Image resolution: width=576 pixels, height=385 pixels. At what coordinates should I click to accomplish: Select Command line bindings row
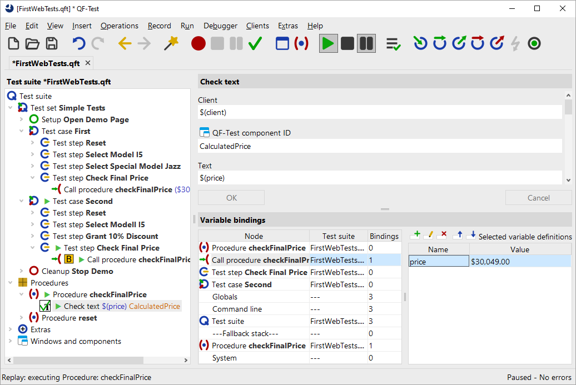(300, 309)
